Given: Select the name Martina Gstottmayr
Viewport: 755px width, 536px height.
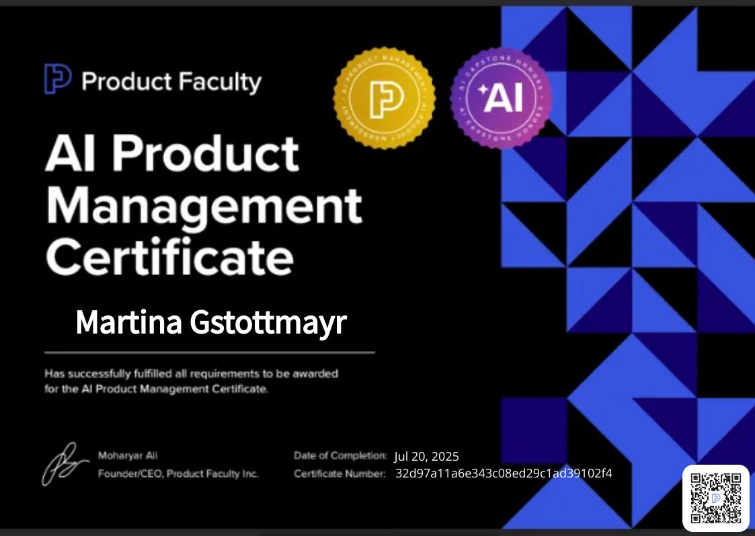Looking at the screenshot, I should 210,322.
